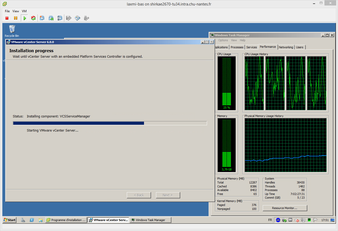Open the File menu
Screen dimensions: 338x231
[x=7, y=11]
